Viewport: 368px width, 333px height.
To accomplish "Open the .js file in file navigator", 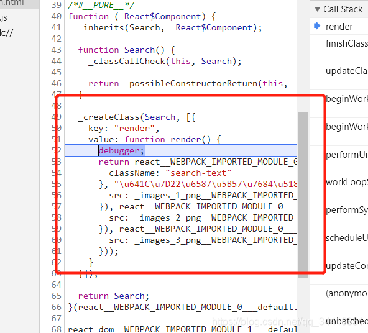I will pos(4,17).
